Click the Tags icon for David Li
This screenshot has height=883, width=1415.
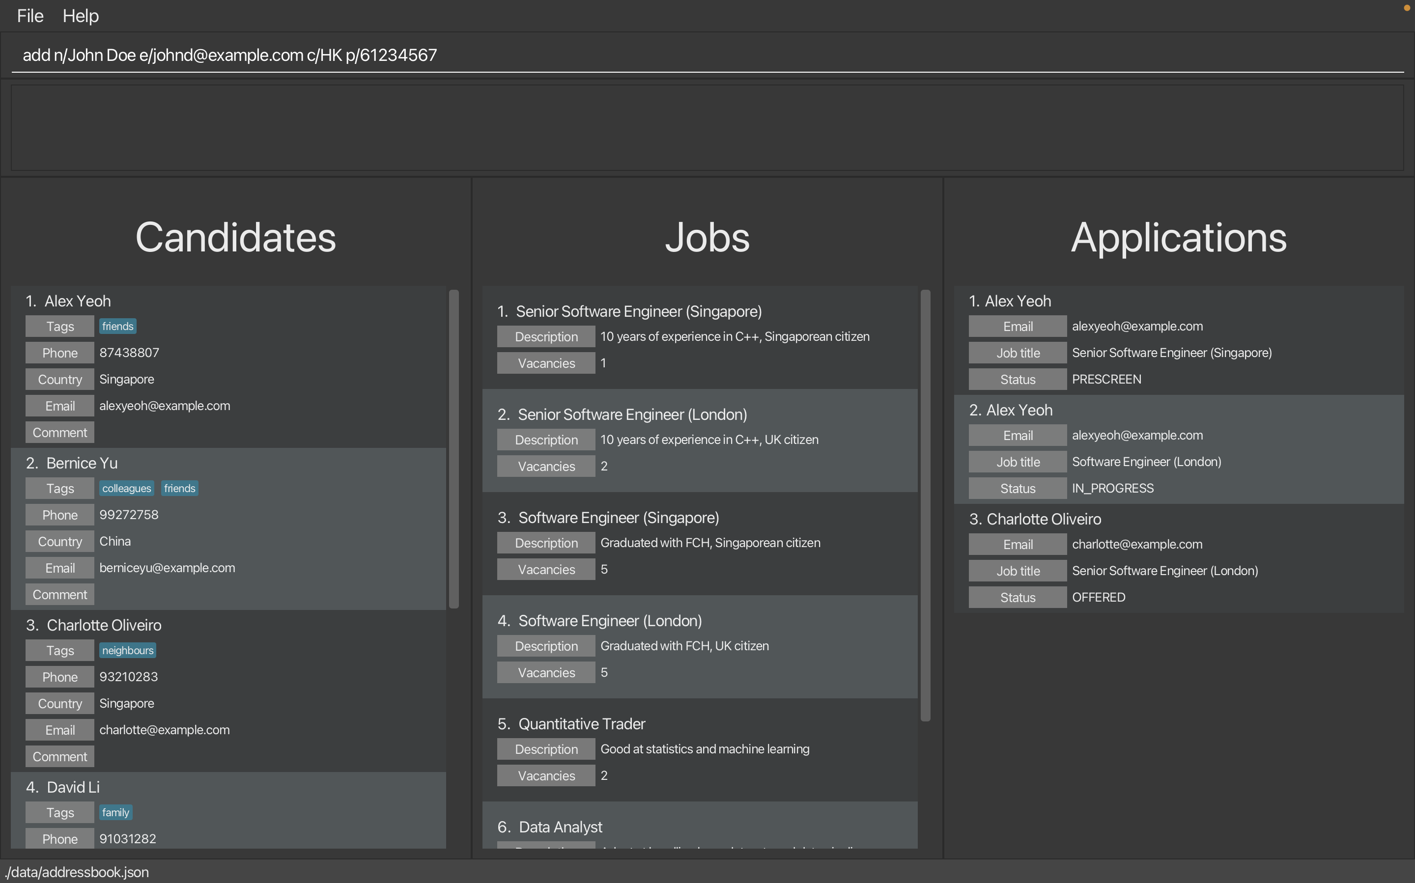[x=59, y=812]
